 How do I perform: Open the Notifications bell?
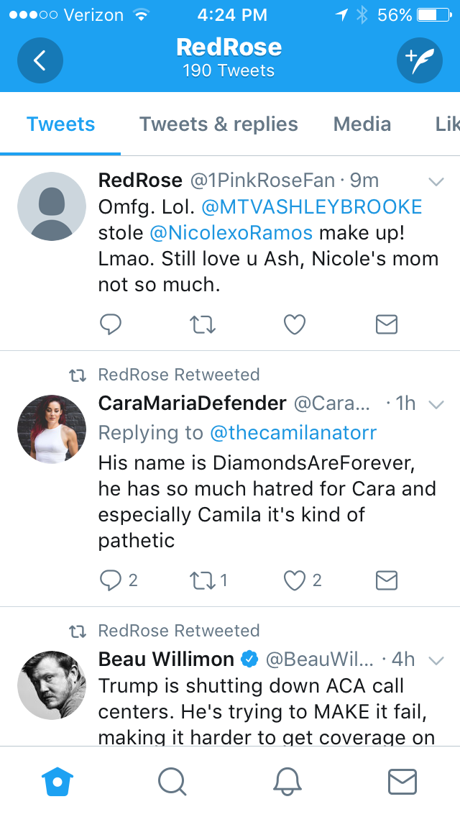(287, 782)
